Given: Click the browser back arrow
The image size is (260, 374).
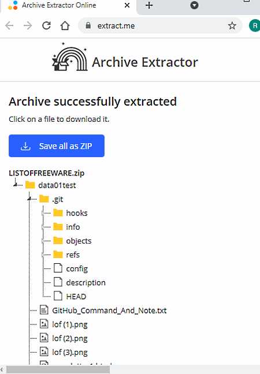Looking at the screenshot, I should [9, 25].
